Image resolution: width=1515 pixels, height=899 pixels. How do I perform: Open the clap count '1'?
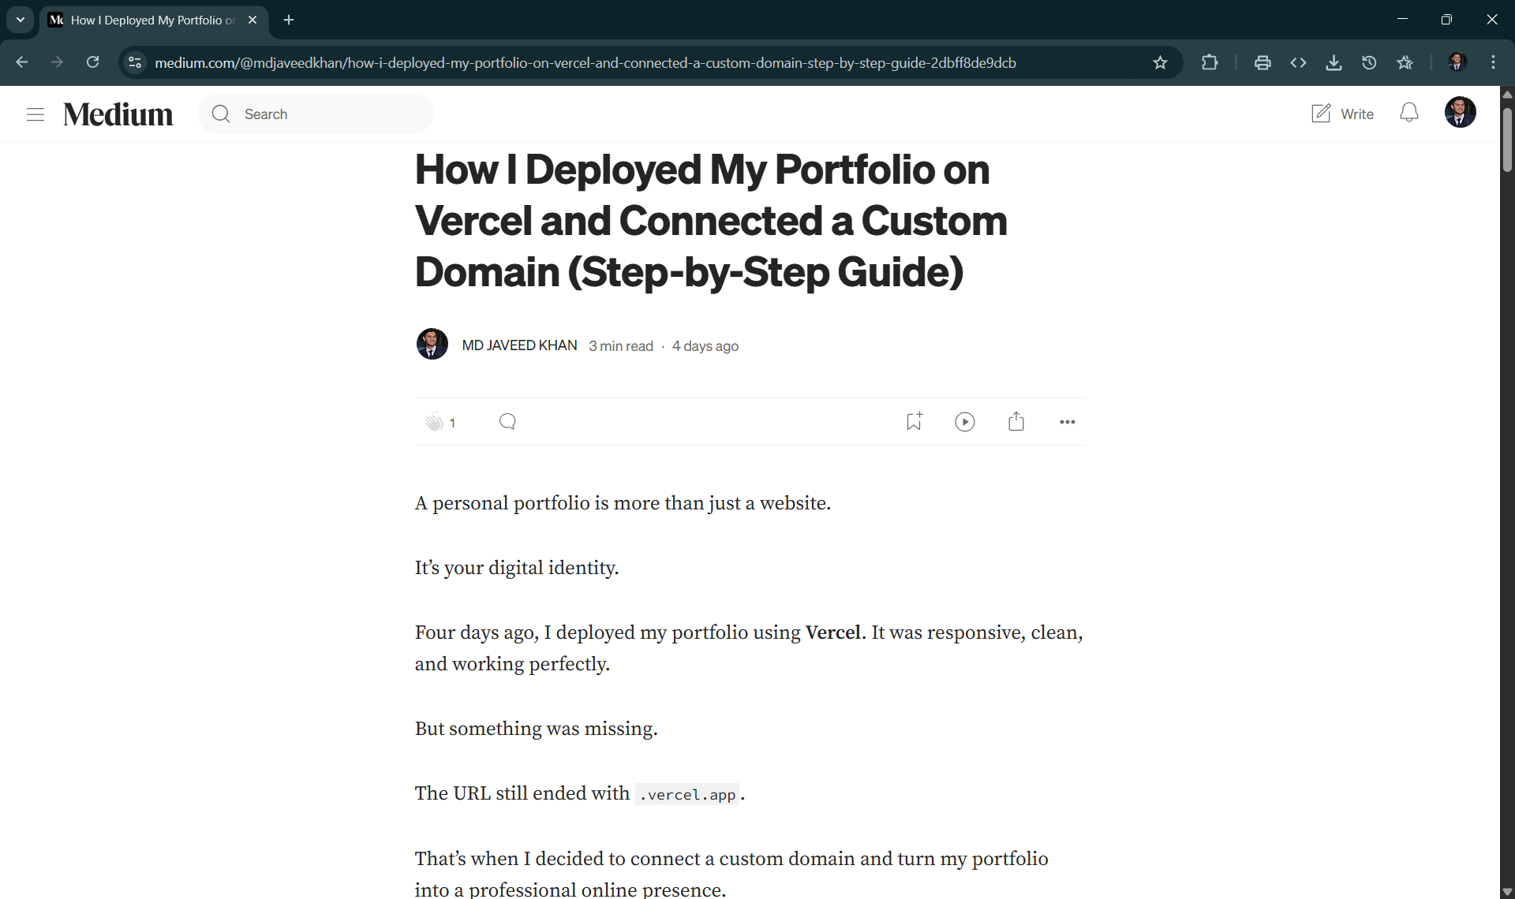(452, 423)
